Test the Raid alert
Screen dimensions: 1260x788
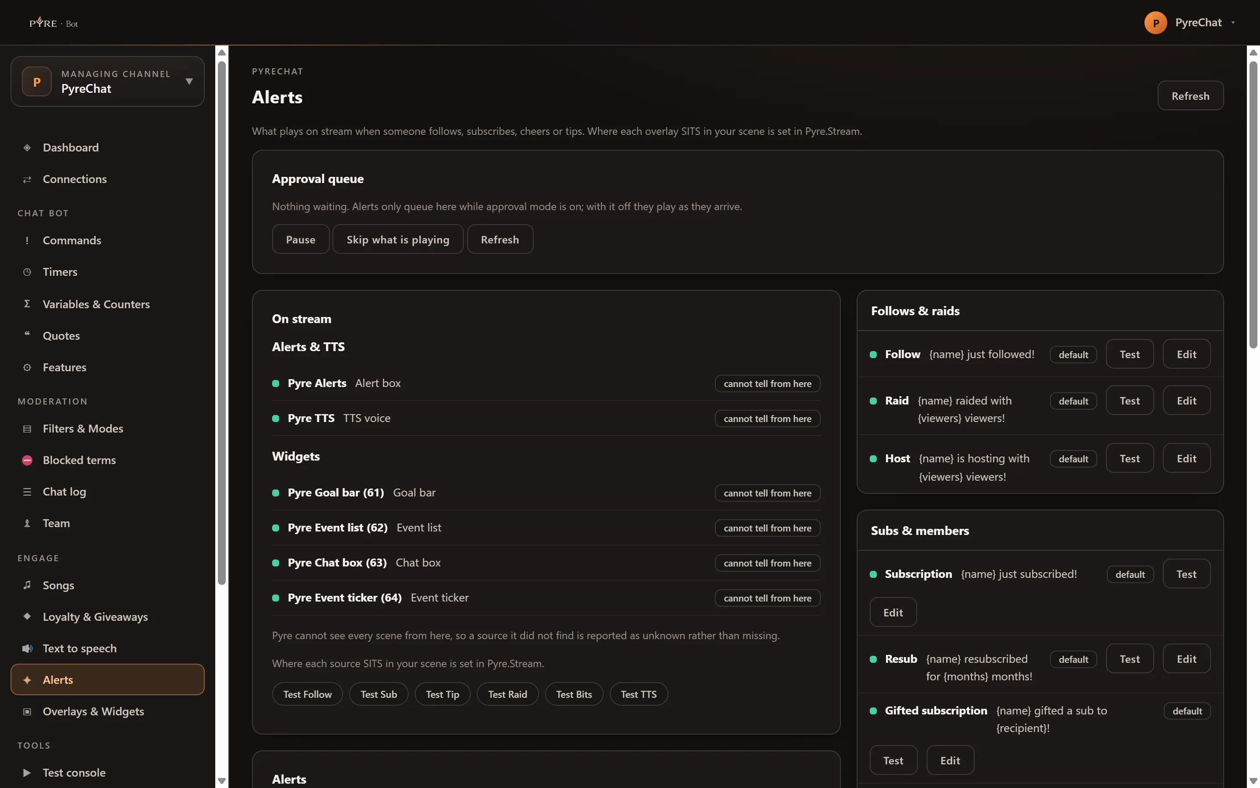pyautogui.click(x=1129, y=401)
